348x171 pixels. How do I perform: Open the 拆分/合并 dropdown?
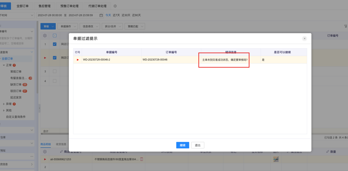112,26
